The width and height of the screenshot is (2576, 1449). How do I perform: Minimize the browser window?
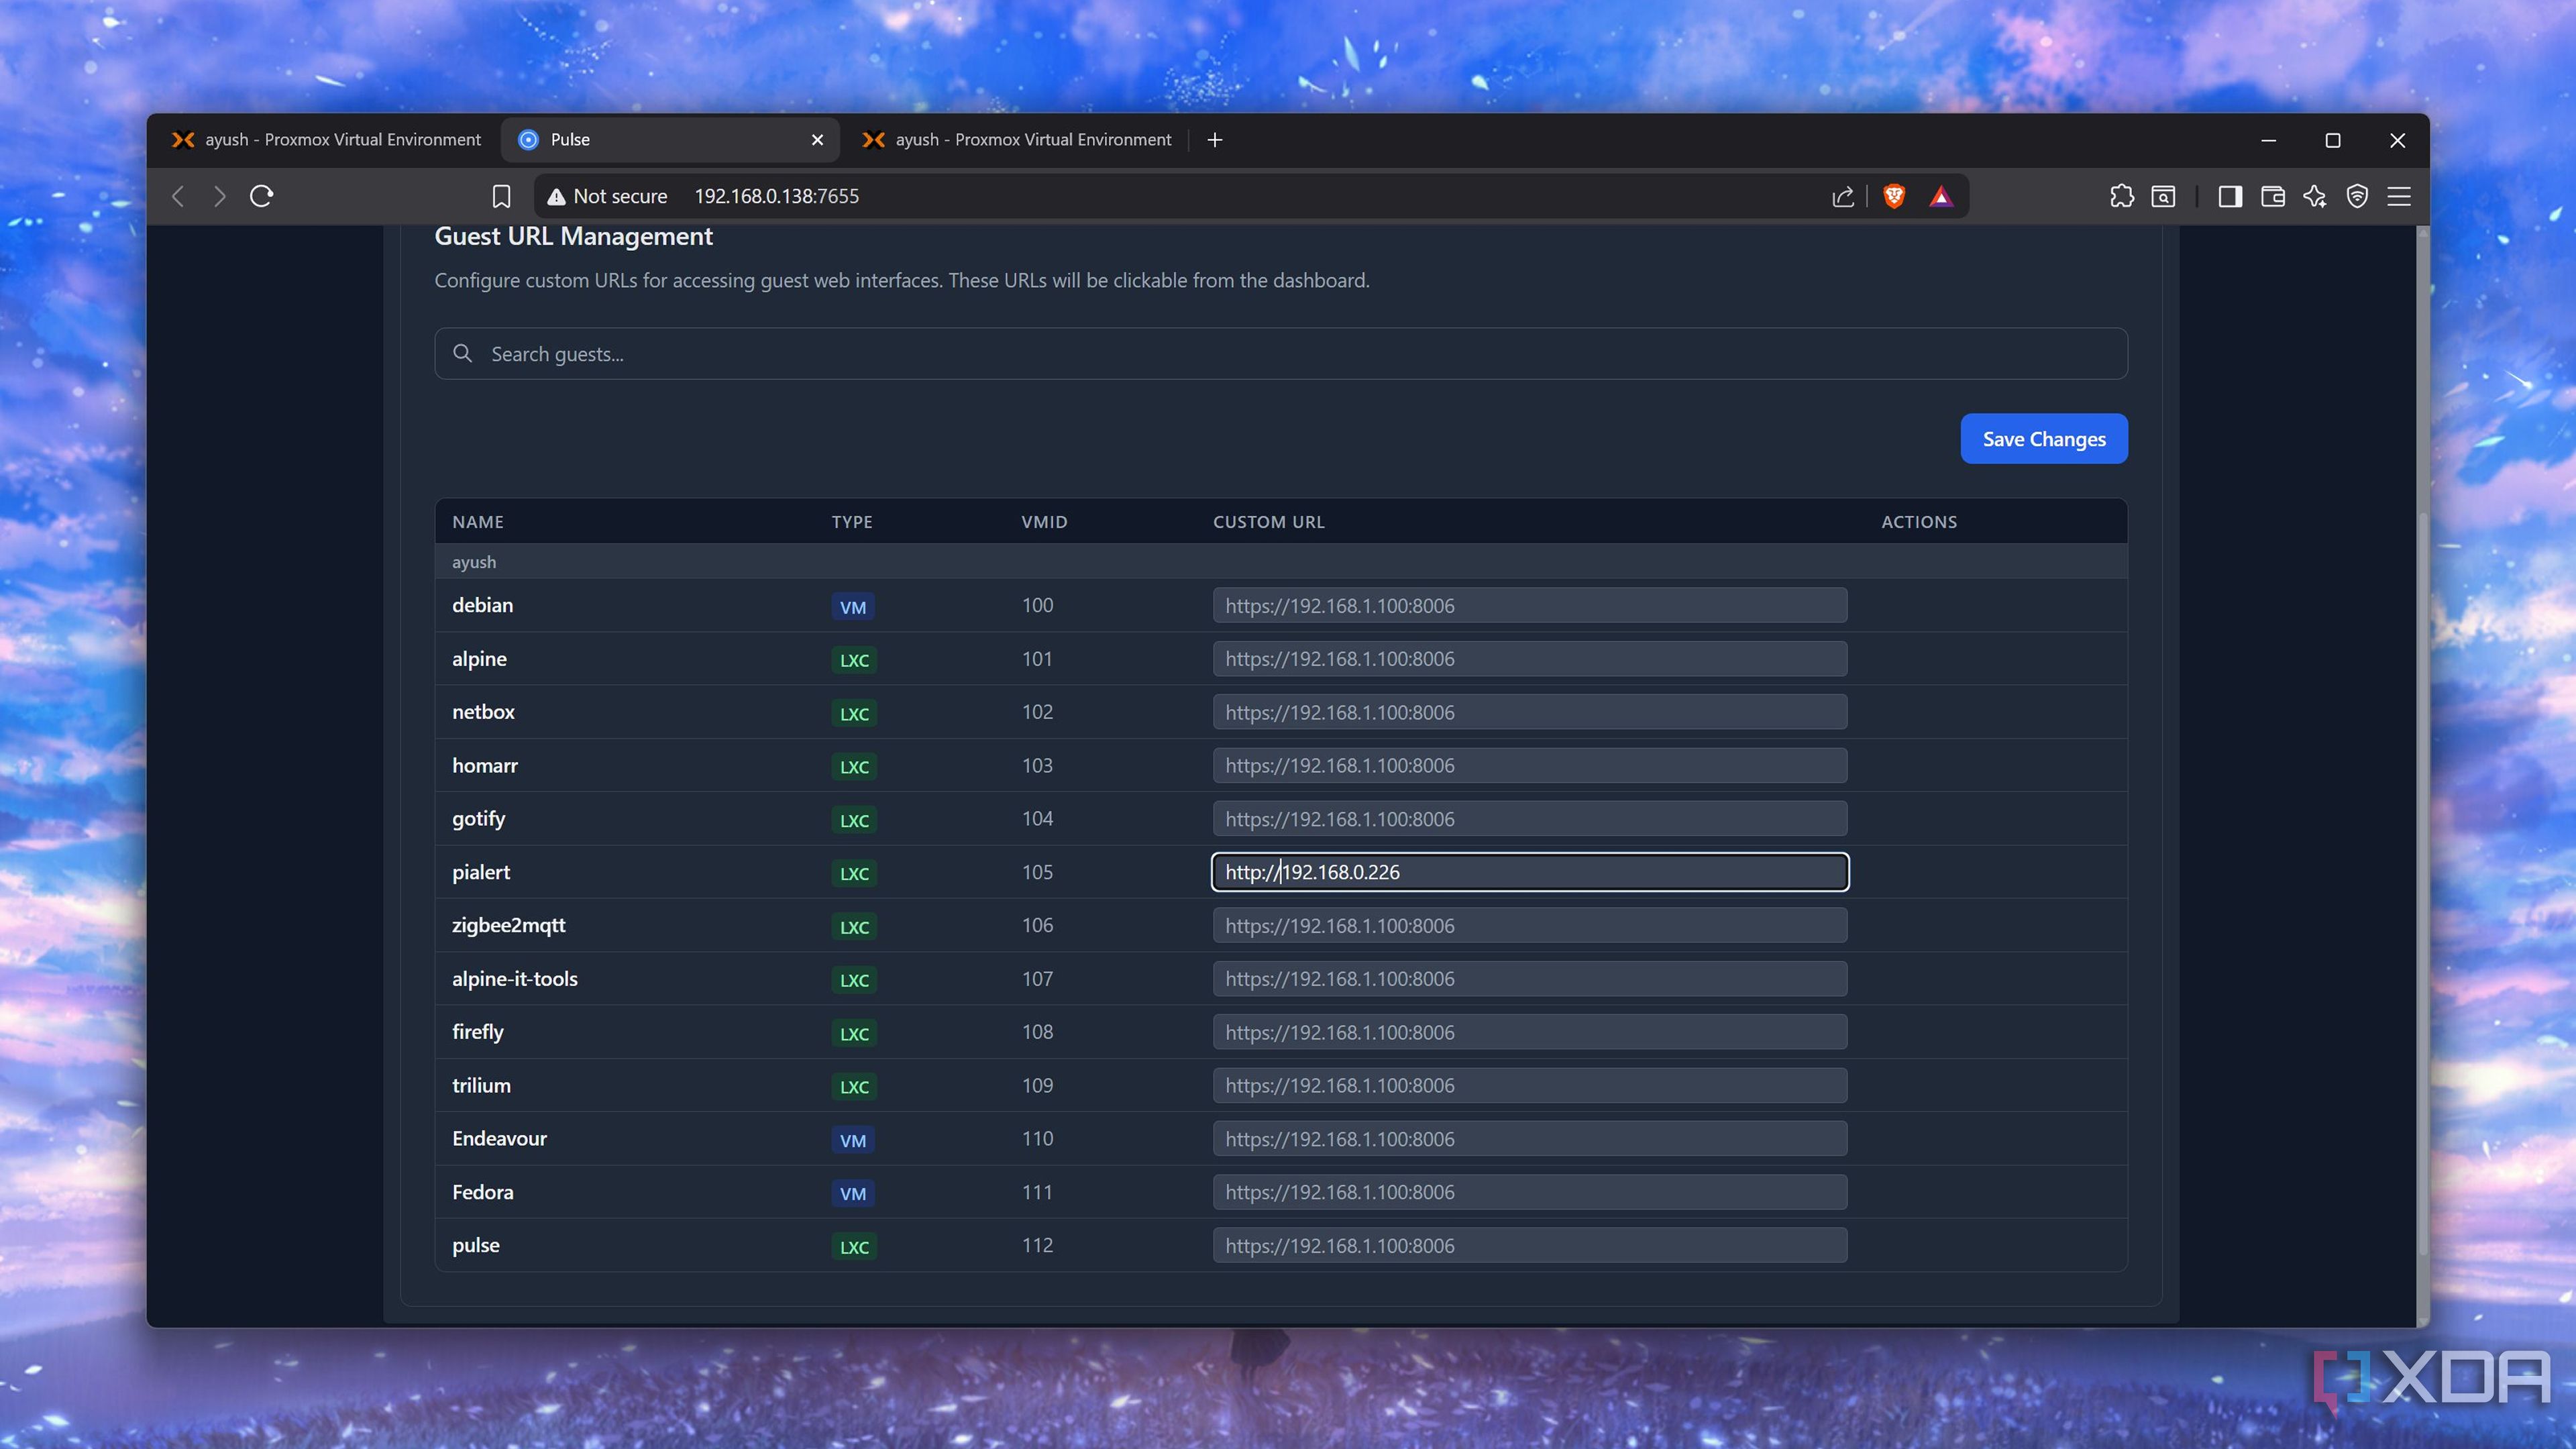coord(2268,140)
